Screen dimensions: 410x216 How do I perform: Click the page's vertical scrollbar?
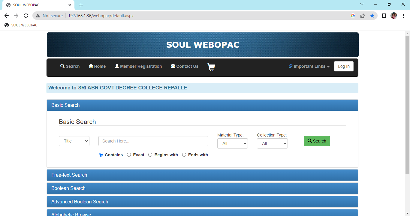tap(407, 105)
